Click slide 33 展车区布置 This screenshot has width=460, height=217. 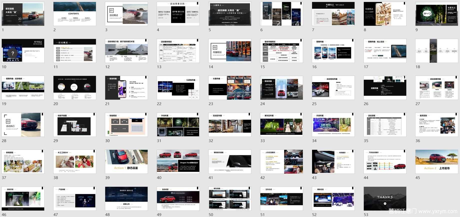click(x=282, y=125)
